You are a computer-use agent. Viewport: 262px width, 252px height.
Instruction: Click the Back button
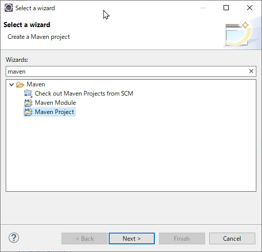pyautogui.click(x=85, y=239)
